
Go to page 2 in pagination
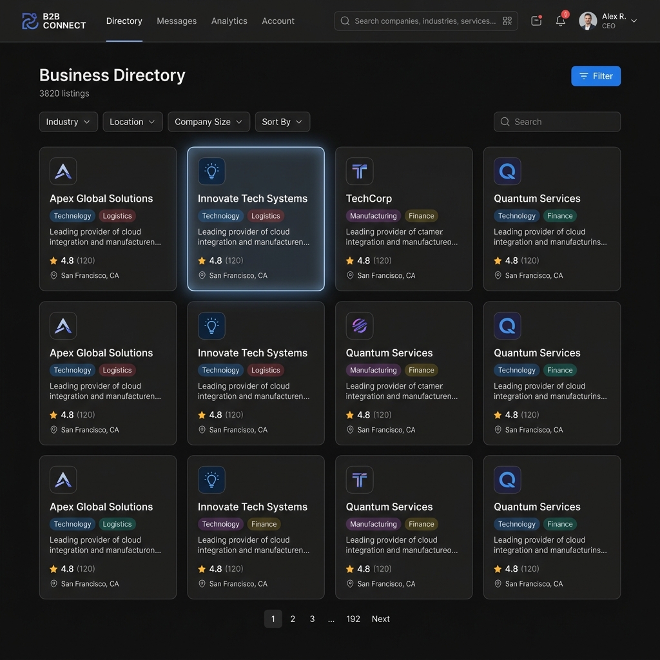293,619
